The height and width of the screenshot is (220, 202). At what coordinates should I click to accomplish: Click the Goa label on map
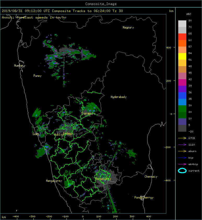pos(35,134)
